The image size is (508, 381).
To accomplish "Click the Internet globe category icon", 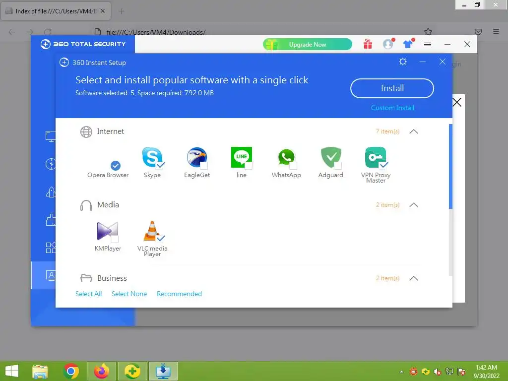I will [86, 131].
